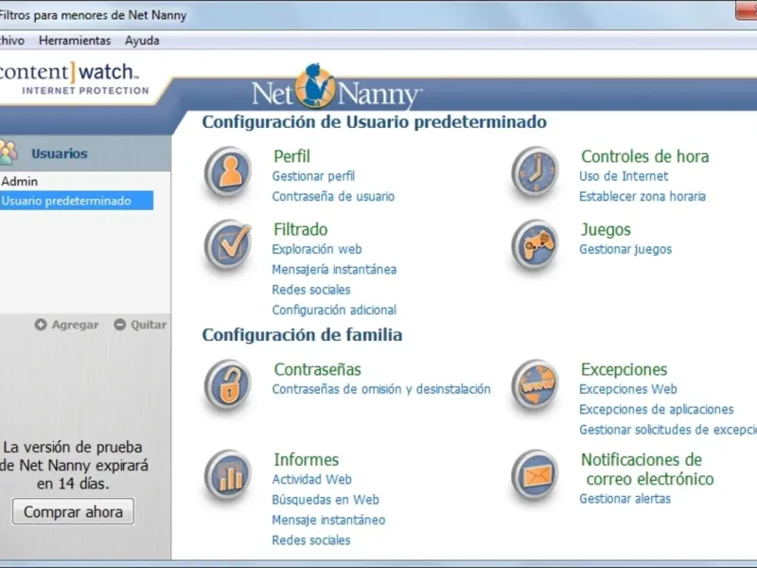757x568 pixels.
Task: Click the Filtrado checkmark icon
Action: point(228,244)
